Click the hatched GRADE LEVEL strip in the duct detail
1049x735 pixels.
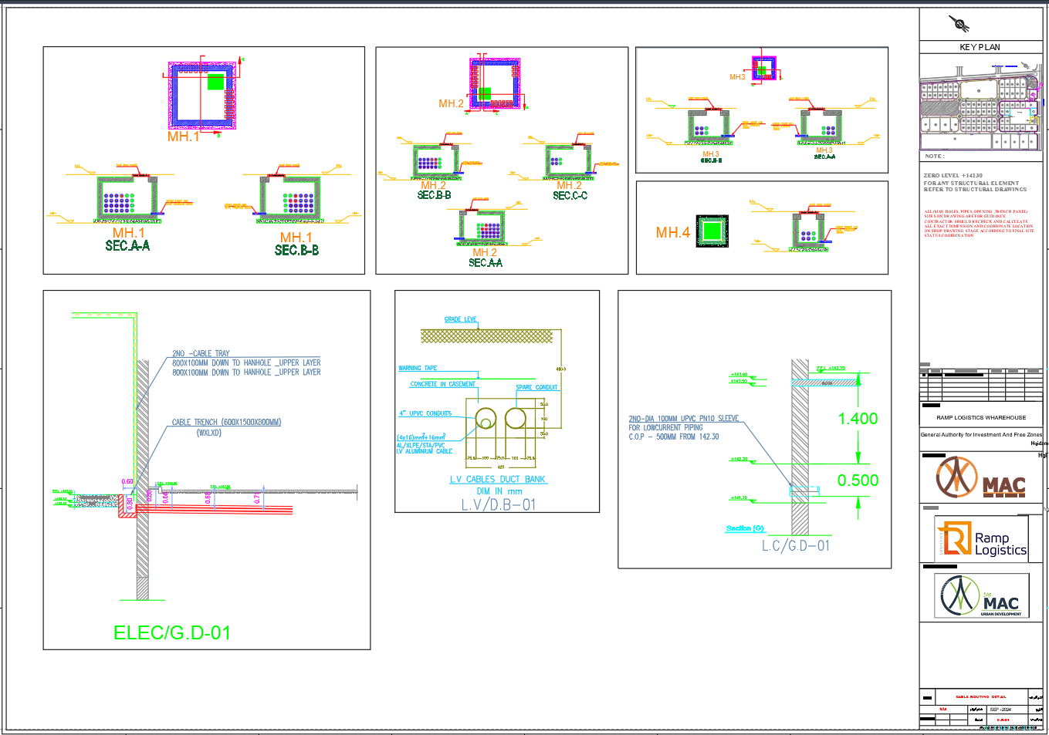[486, 335]
